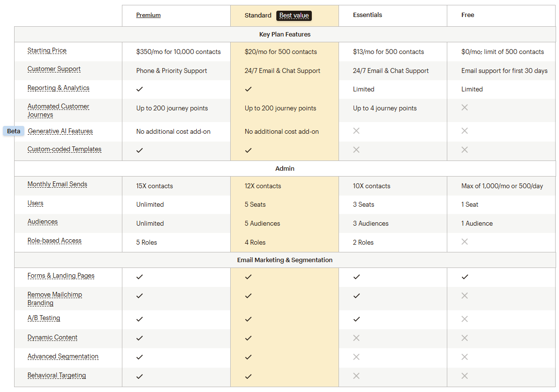Viewport: 559px width, 392px height.
Task: Open the Advanced Segmentation feature link
Action: (63, 356)
